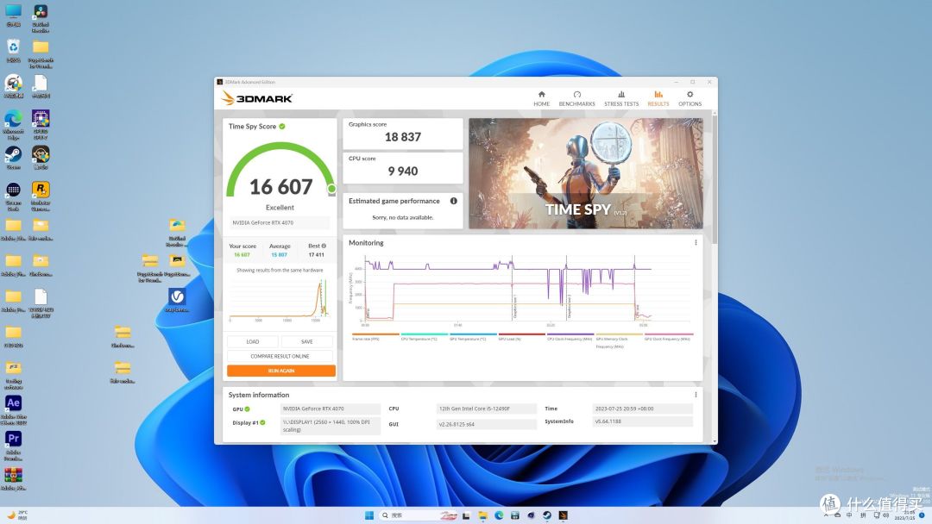Click COMPARE RESULT ONLINE
932x524 pixels.
tap(280, 356)
